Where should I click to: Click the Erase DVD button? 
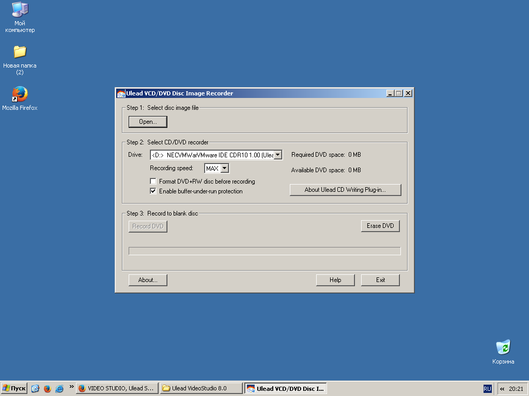pyautogui.click(x=380, y=226)
